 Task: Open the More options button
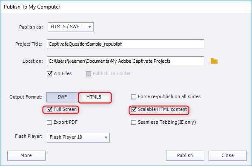(26, 155)
